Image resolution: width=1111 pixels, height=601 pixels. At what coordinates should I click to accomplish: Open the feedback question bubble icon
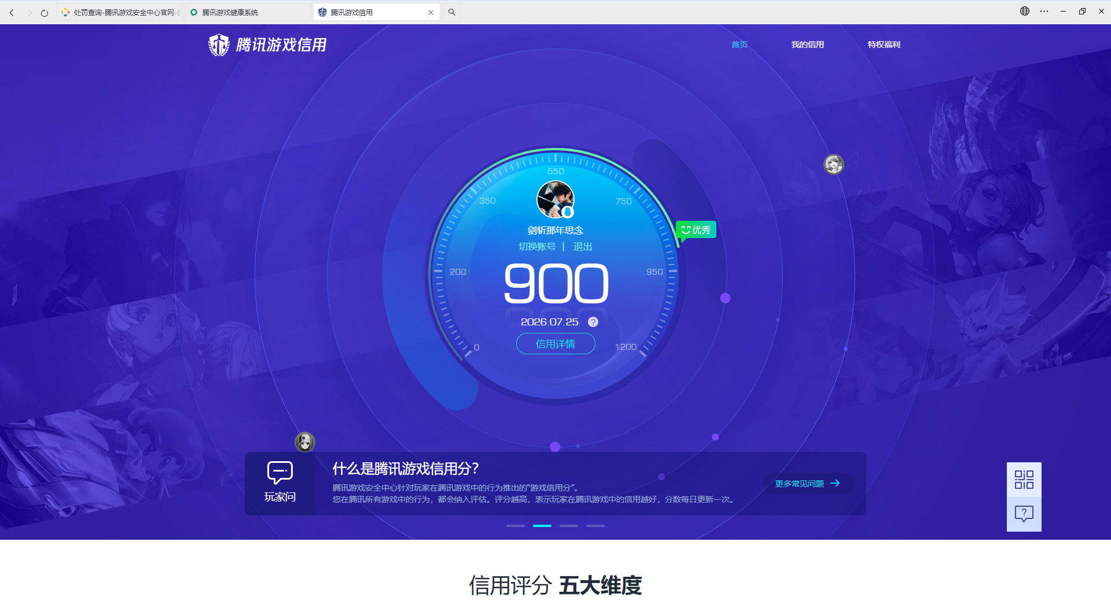click(1024, 514)
